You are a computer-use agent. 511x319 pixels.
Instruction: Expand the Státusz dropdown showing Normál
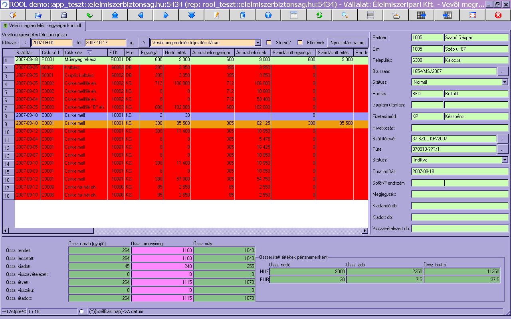click(x=505, y=82)
